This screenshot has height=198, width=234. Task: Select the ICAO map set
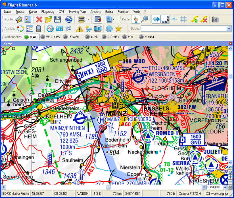31,37
